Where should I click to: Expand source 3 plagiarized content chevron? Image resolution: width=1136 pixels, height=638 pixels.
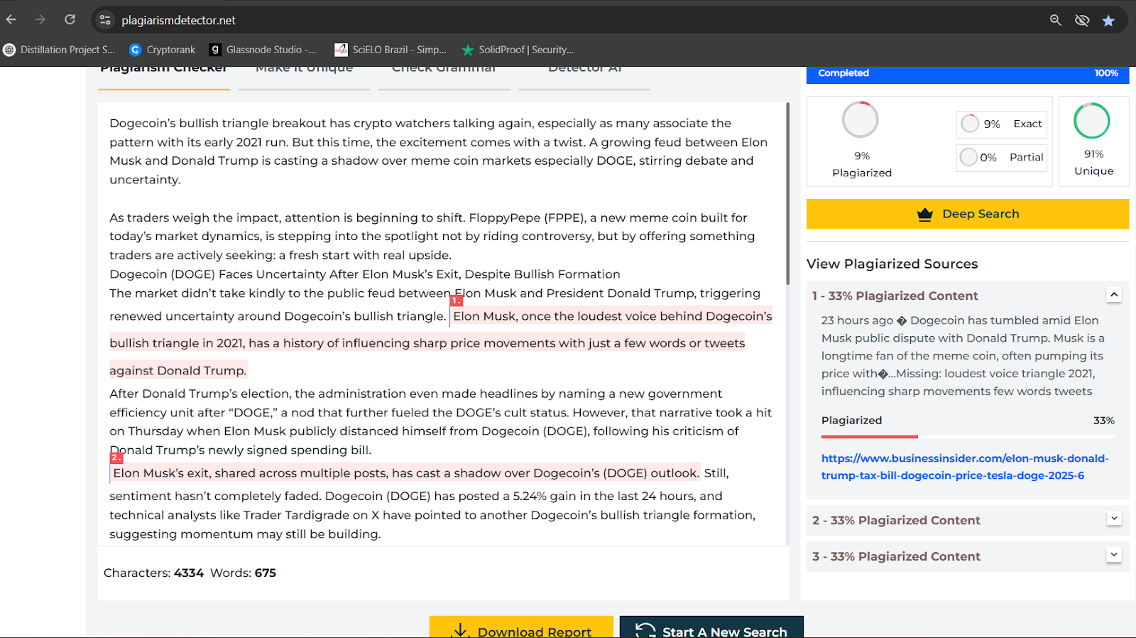point(1114,555)
